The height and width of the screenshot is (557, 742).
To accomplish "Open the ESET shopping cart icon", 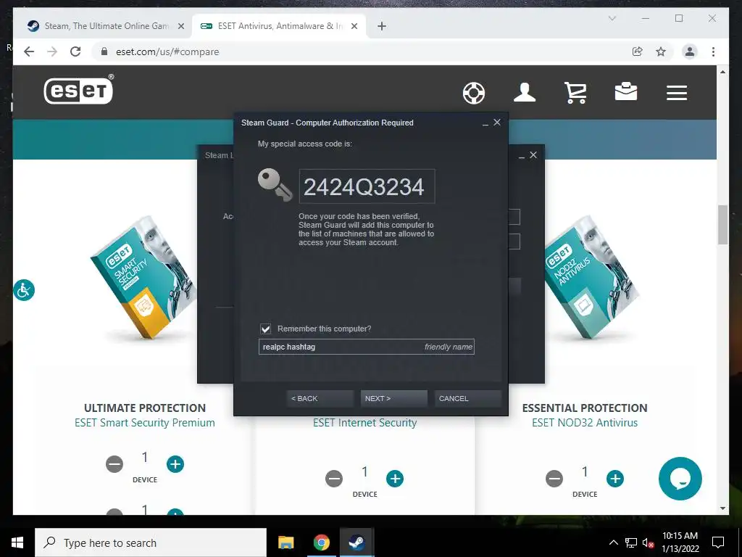I will pyautogui.click(x=575, y=92).
